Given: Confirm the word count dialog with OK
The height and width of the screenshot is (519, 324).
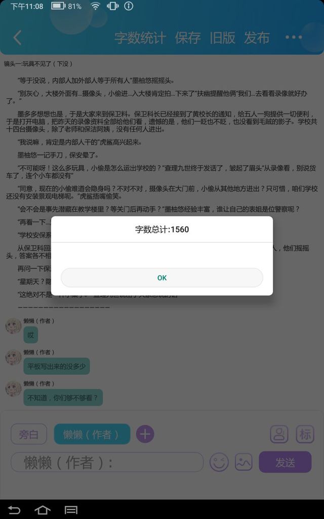Looking at the screenshot, I should coord(162,278).
